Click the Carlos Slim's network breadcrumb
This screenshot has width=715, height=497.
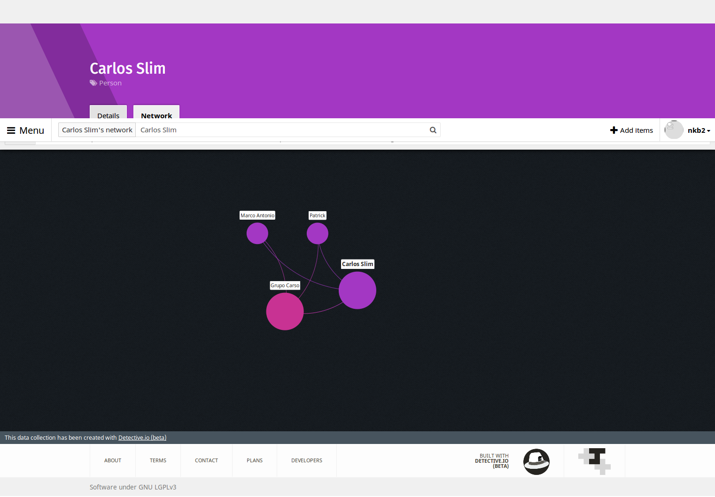click(x=97, y=130)
